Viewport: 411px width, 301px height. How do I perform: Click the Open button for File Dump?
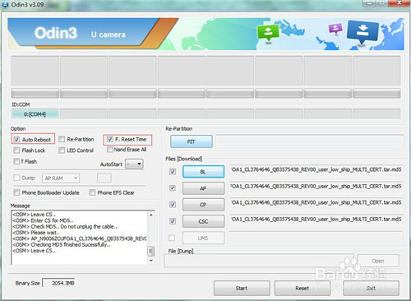(x=378, y=261)
